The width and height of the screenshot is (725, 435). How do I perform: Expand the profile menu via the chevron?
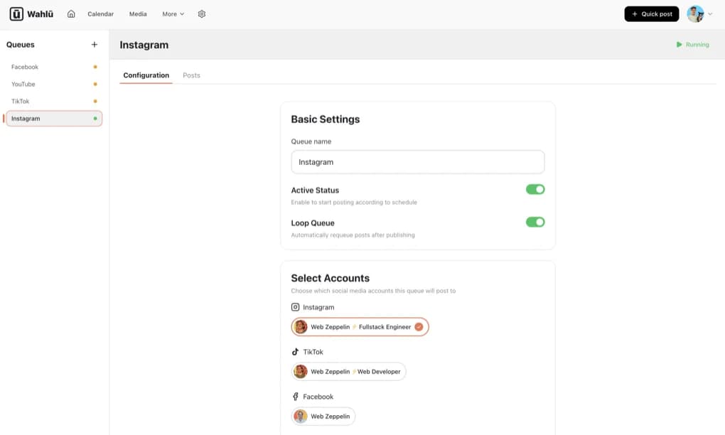pyautogui.click(x=708, y=13)
